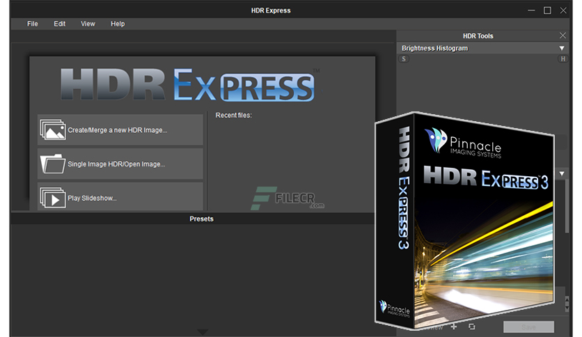582x337 pixels.
Task: Click the Play Slideshow play icon
Action: [x=53, y=198]
